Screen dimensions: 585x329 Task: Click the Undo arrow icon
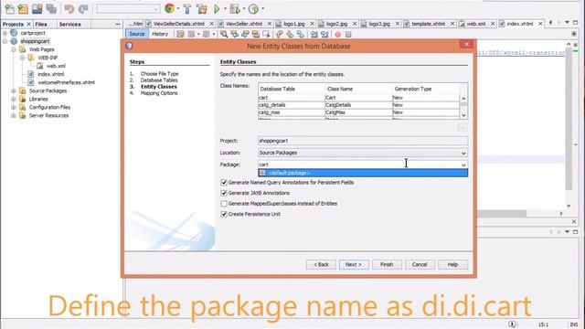click(x=69, y=8)
